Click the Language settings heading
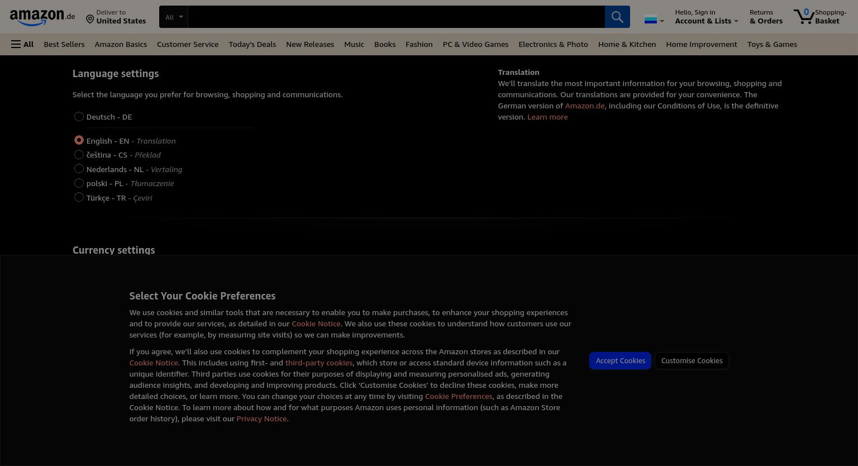 (x=116, y=74)
